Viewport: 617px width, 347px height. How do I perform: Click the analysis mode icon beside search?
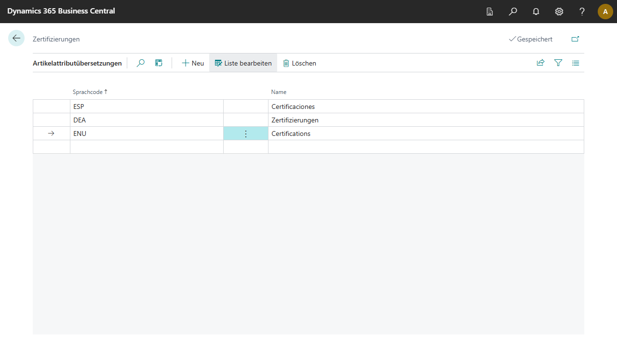pyautogui.click(x=159, y=63)
